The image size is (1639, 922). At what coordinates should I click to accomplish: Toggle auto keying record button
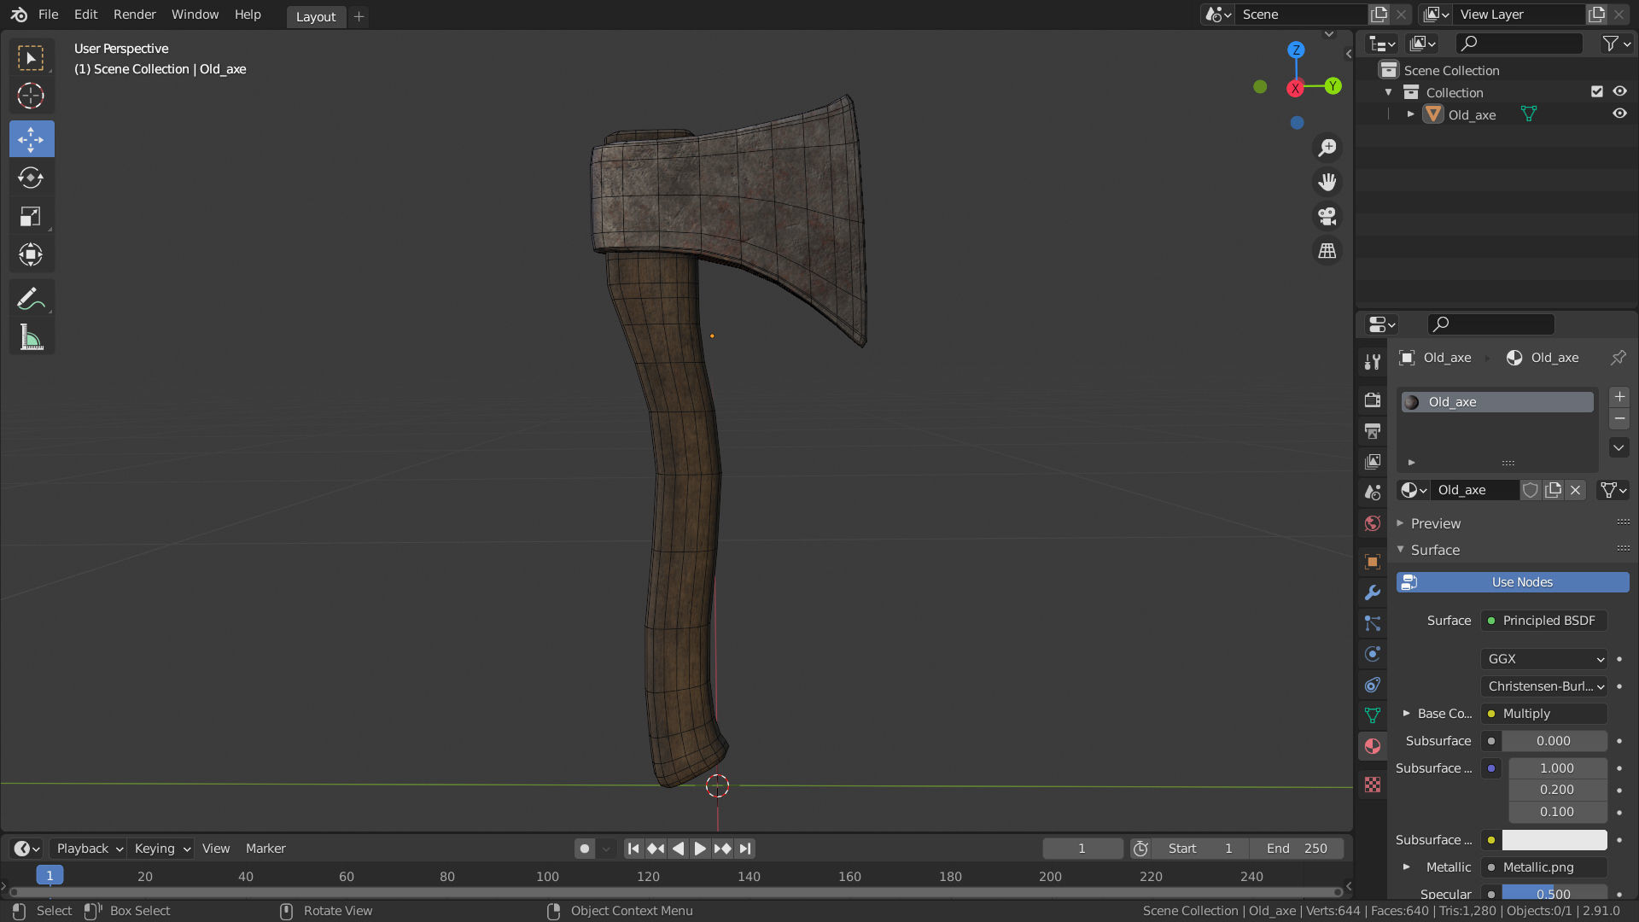pyautogui.click(x=584, y=849)
